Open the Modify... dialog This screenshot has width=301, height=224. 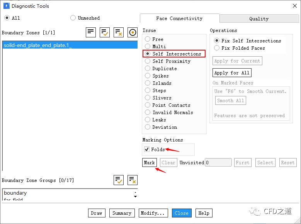pyautogui.click(x=153, y=213)
